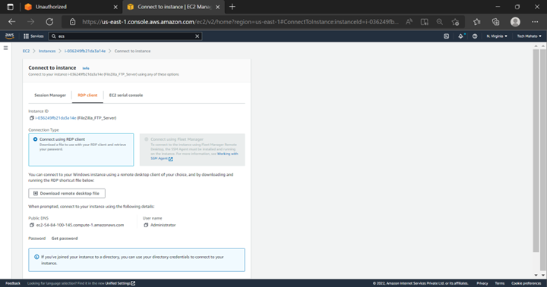
Task: Refresh the current page
Action: (x=49, y=22)
